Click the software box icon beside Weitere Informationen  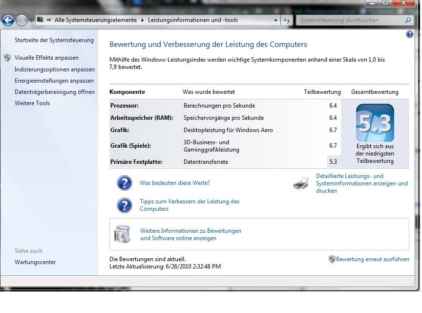point(123,234)
